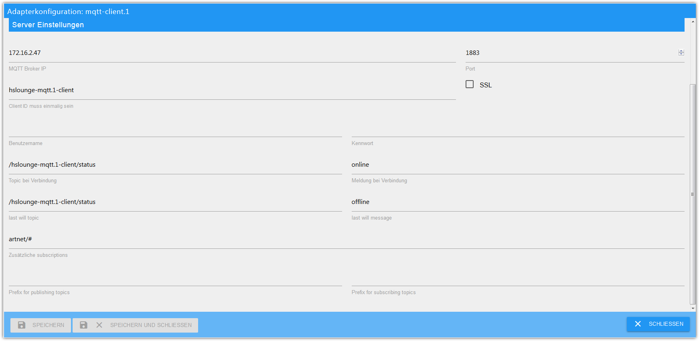Click the Schliessen button

[x=658, y=324]
